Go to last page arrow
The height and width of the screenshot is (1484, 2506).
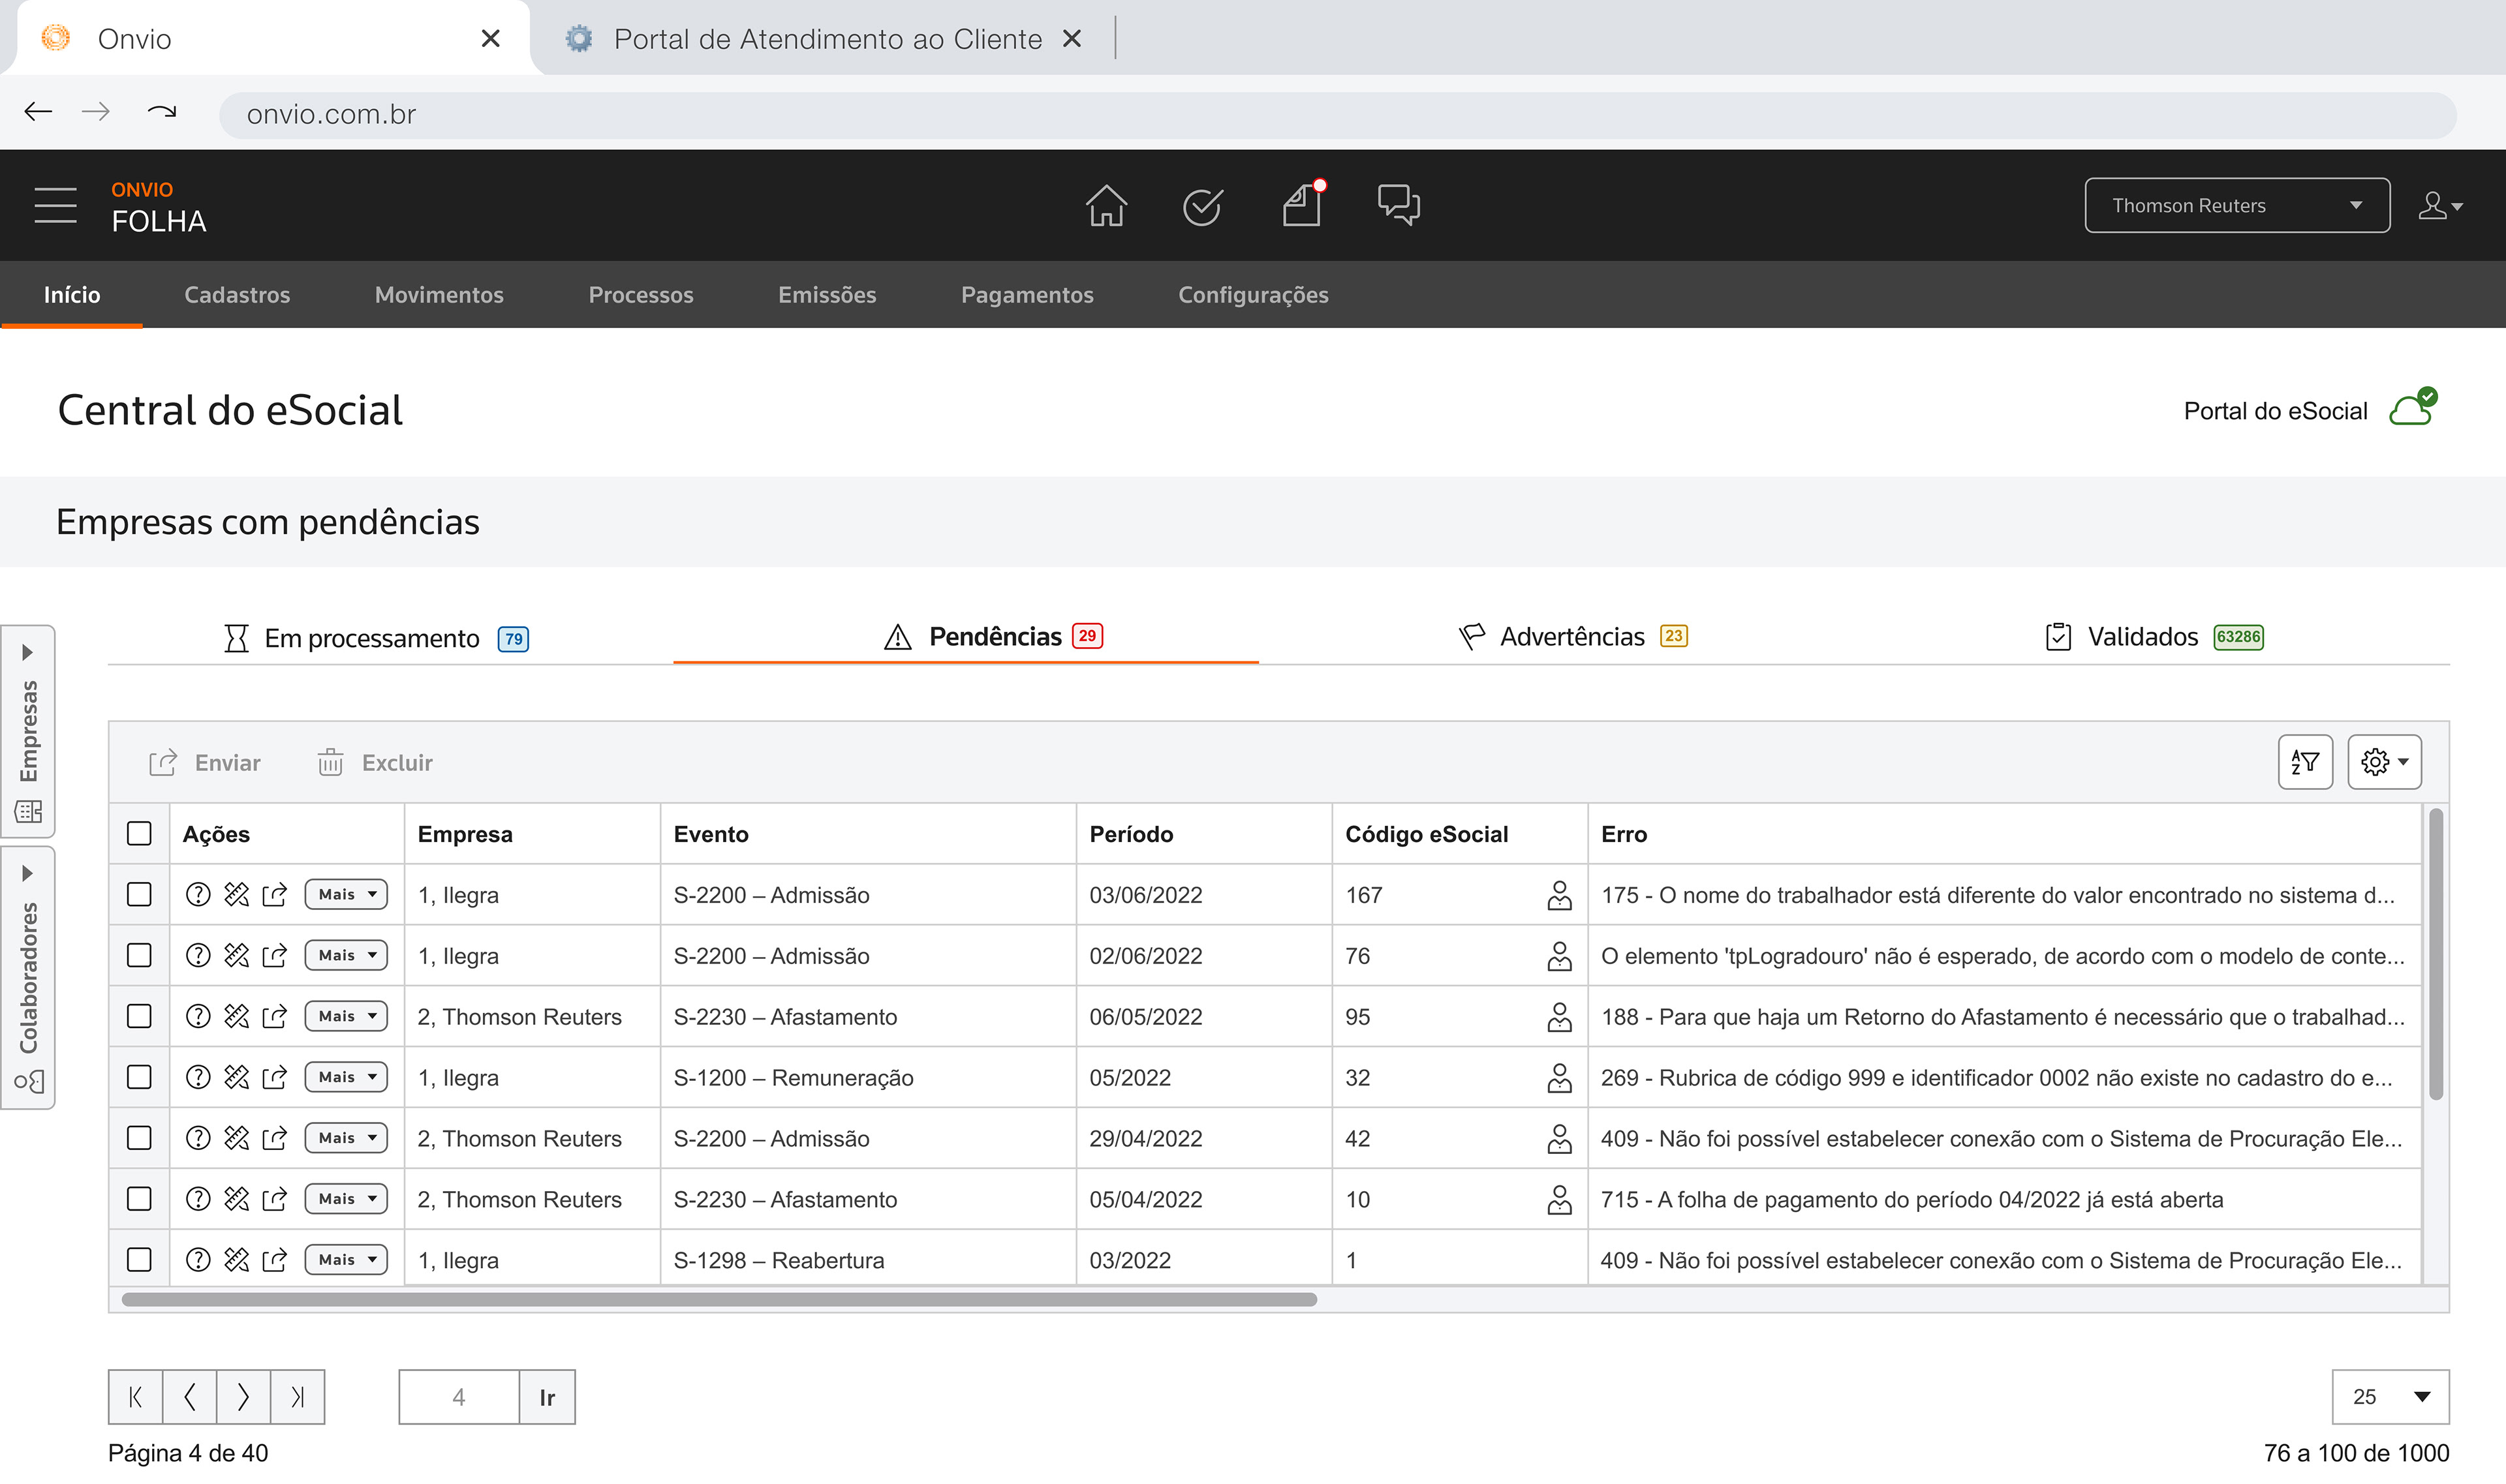[297, 1397]
